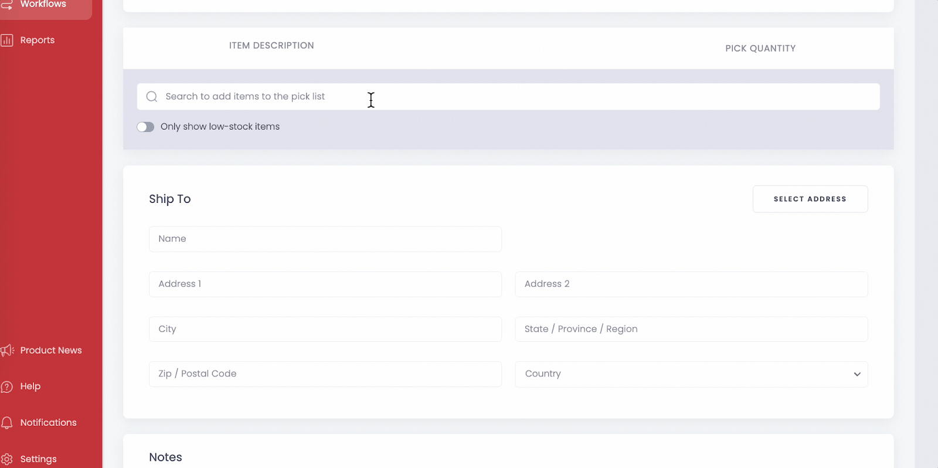Image resolution: width=938 pixels, height=468 pixels.
Task: Click the search magnifier icon
Action: (152, 97)
